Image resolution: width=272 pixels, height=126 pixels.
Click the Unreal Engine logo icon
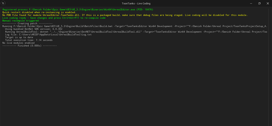click(x=3, y=3)
